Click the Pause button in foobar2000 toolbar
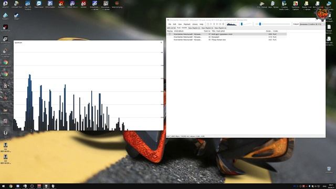The width and height of the screenshot is (336, 189). (214, 24)
